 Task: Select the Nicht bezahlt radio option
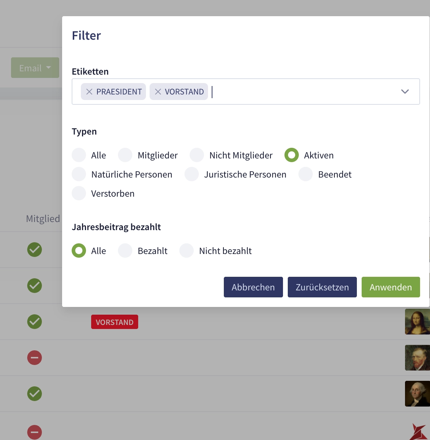[x=187, y=251]
